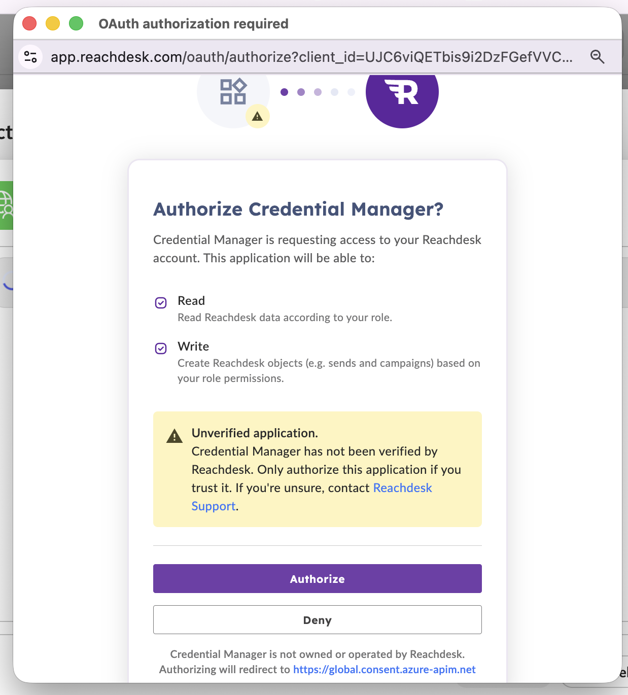This screenshot has width=628, height=695.
Task: Click the Credential Manager app grid icon
Action: click(233, 92)
